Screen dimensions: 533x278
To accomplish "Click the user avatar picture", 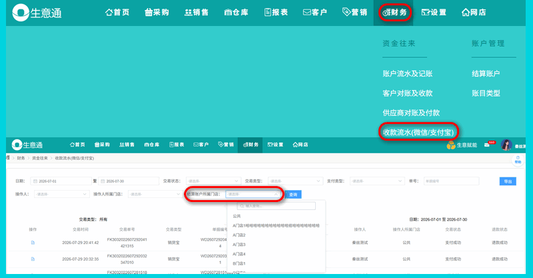I will coord(506,145).
